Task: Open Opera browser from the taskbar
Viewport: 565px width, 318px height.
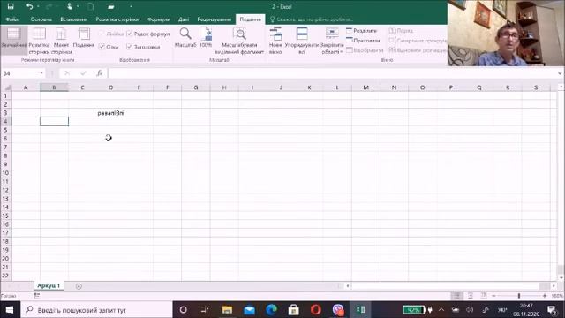Action: tap(316, 310)
